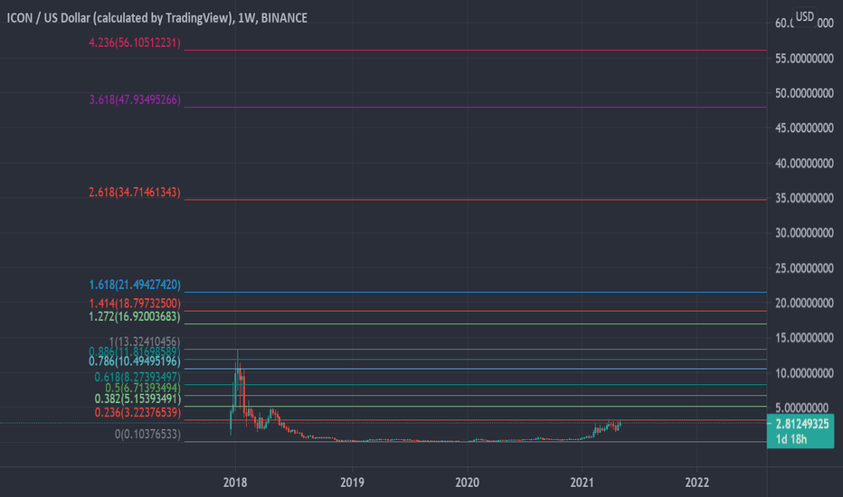Click the 1d 18h countdown text

(x=791, y=439)
